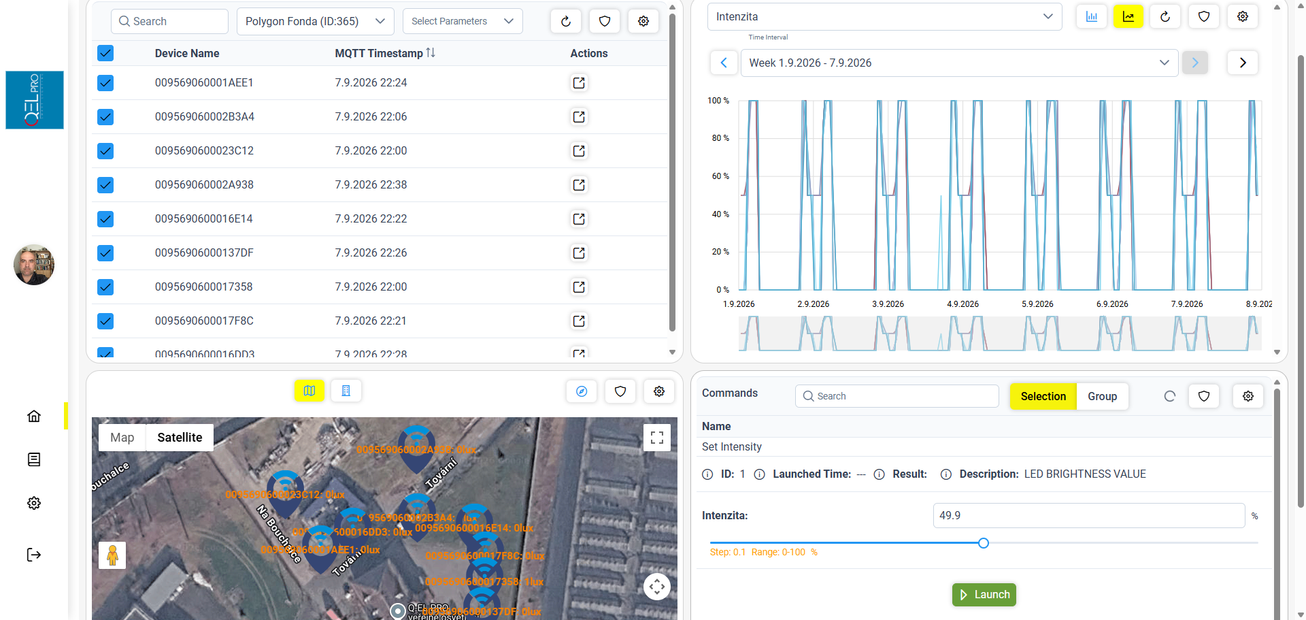Uncheck device 0095690600017358 checkbox

pyautogui.click(x=105, y=287)
